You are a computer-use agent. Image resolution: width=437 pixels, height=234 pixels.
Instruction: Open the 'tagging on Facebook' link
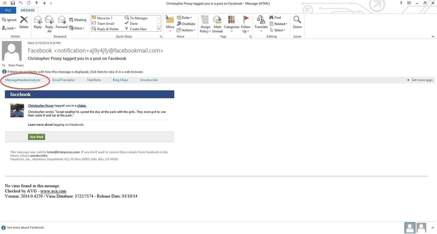[68, 125]
